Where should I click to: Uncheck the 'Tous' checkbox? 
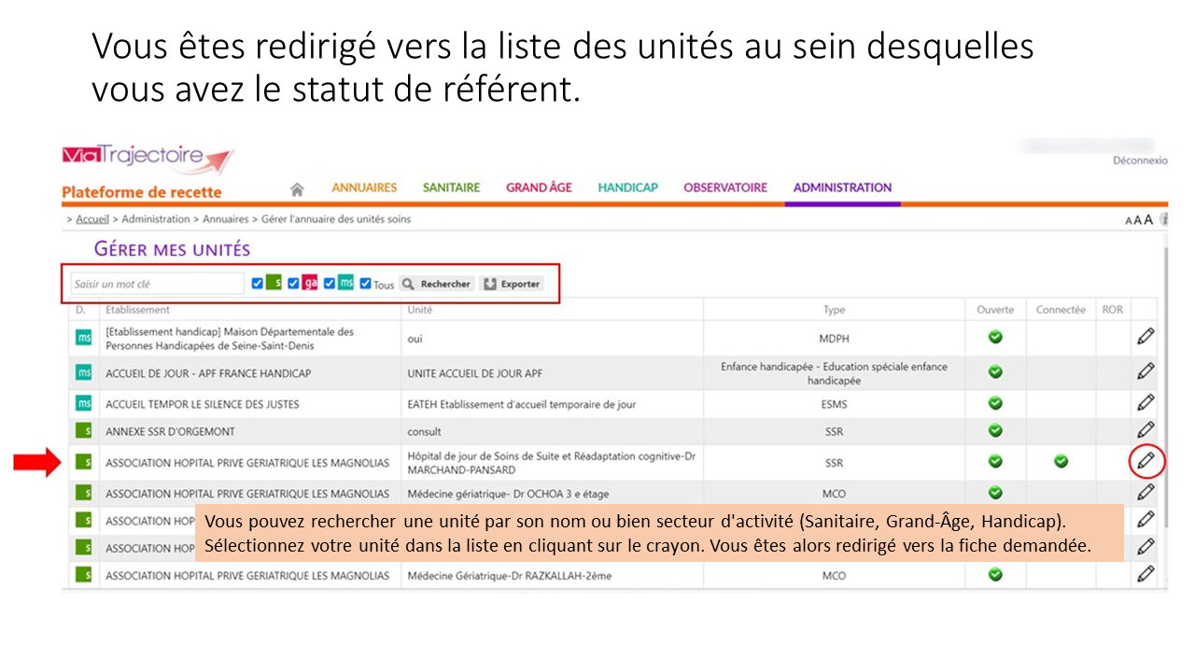(365, 284)
